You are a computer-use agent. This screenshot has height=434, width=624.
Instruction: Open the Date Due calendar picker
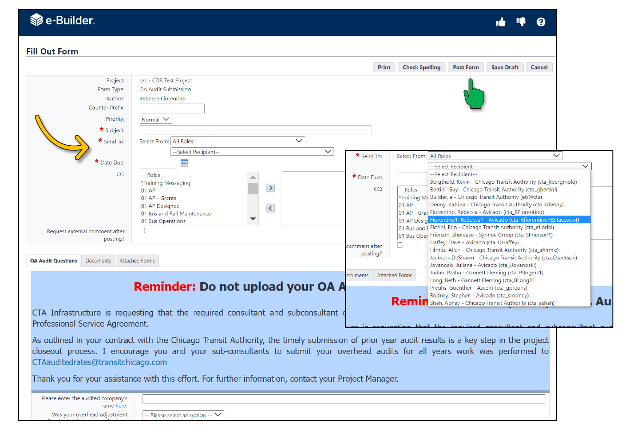(x=185, y=163)
